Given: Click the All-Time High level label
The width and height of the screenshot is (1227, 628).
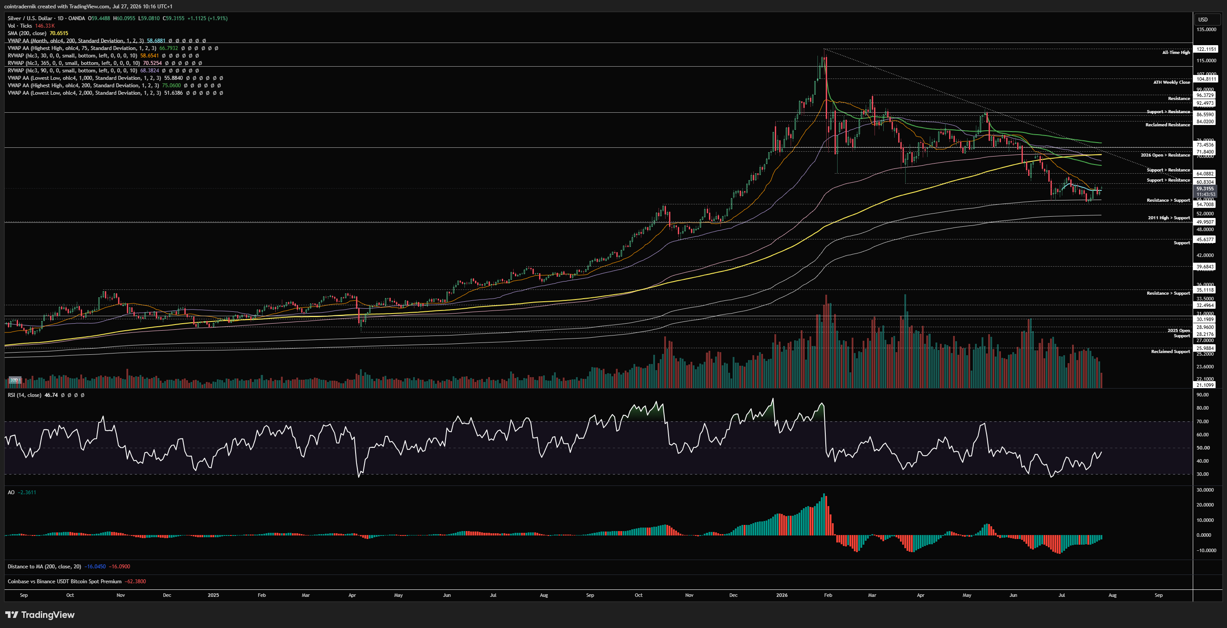Looking at the screenshot, I should tap(1176, 52).
